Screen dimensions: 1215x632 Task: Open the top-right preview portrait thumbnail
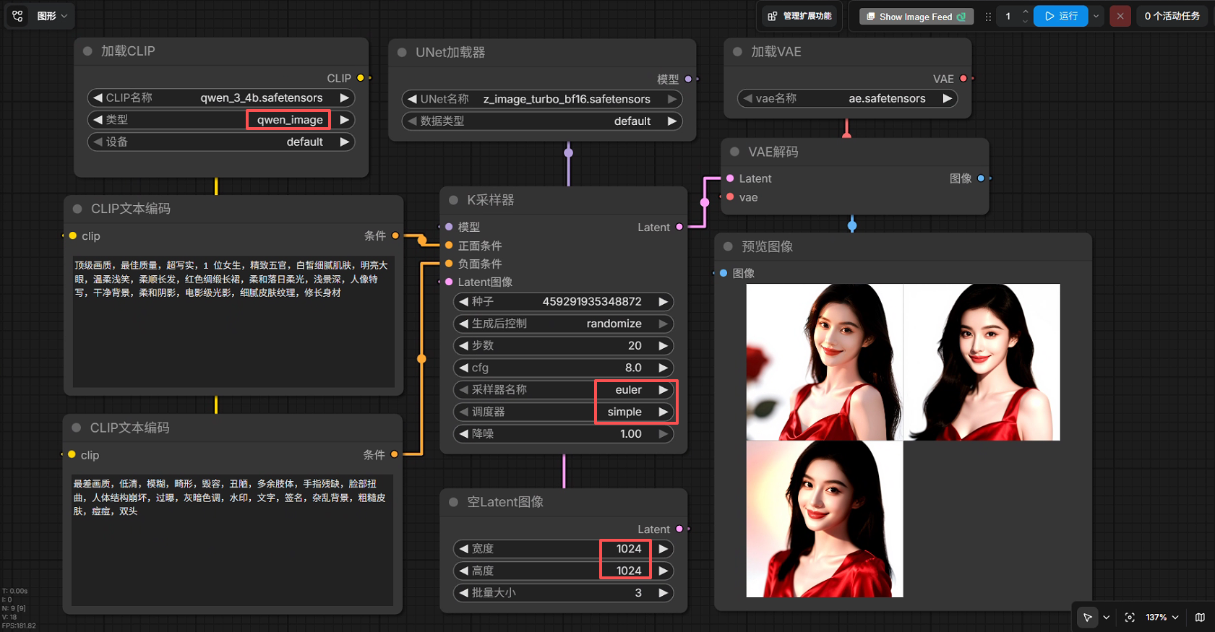point(982,362)
